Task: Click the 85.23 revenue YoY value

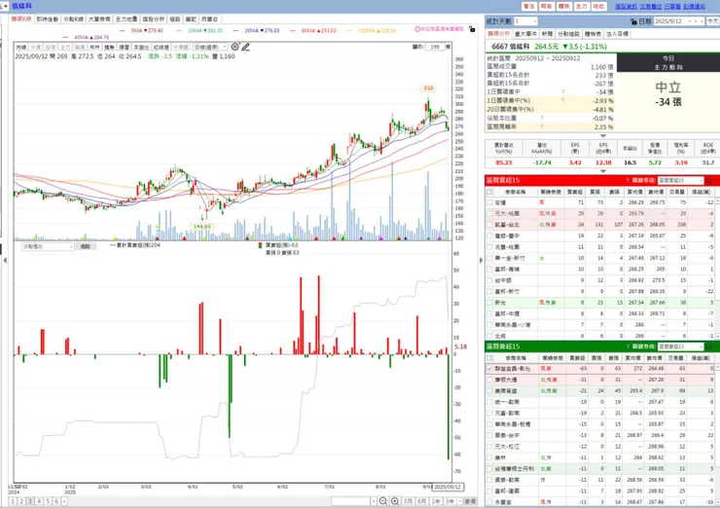Action: click(504, 163)
